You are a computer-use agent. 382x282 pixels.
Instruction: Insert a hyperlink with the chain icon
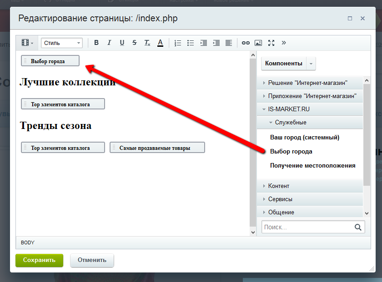pyautogui.click(x=246, y=43)
